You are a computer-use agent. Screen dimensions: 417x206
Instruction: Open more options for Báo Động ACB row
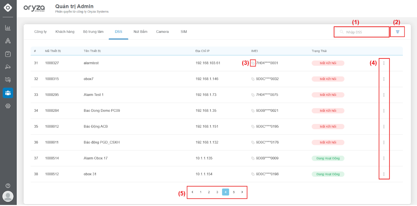pos(384,127)
